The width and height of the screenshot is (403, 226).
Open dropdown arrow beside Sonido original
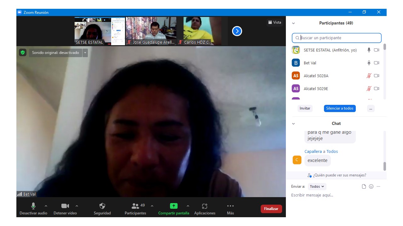tap(85, 53)
